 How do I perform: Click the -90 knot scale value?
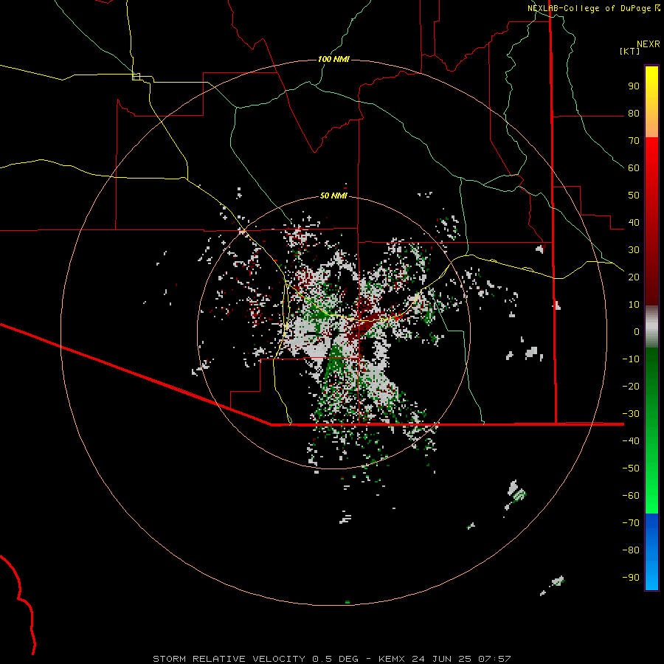coord(631,578)
